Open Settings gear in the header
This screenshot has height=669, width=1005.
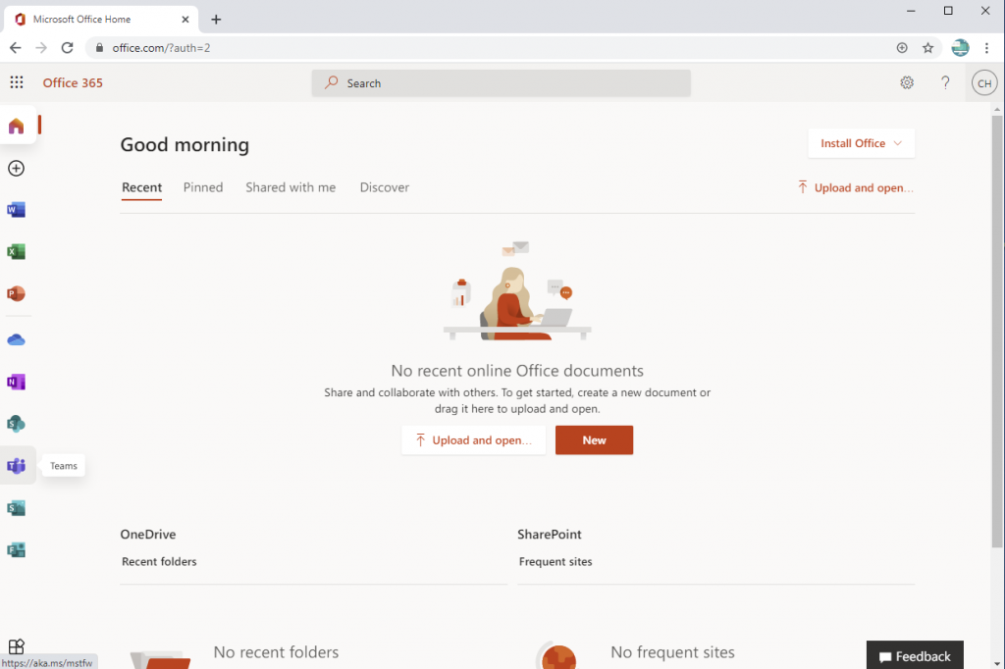(x=907, y=83)
